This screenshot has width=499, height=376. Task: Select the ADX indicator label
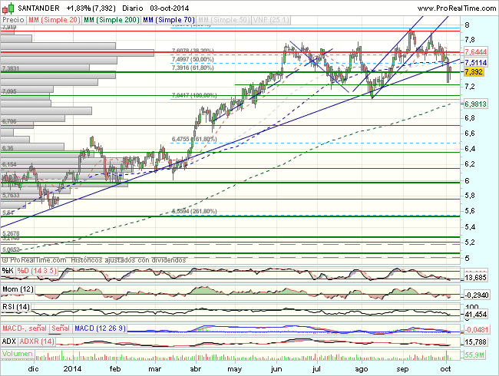click(9, 341)
